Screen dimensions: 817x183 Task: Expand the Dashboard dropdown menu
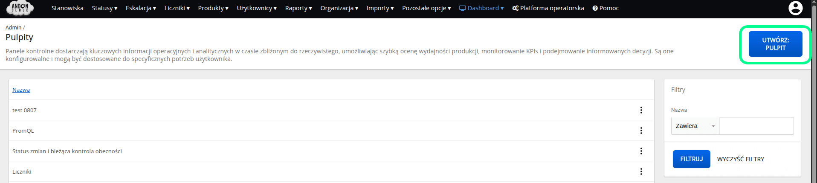pos(481,8)
